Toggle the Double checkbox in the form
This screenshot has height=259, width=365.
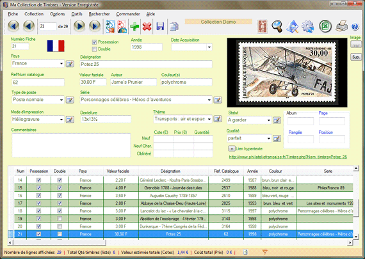click(x=94, y=49)
